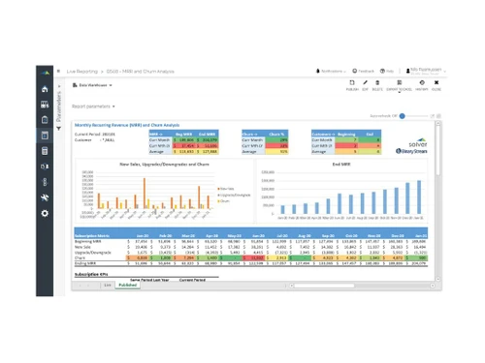This screenshot has width=485, height=363.
Task: Click the New Sales chart title
Action: (164, 165)
